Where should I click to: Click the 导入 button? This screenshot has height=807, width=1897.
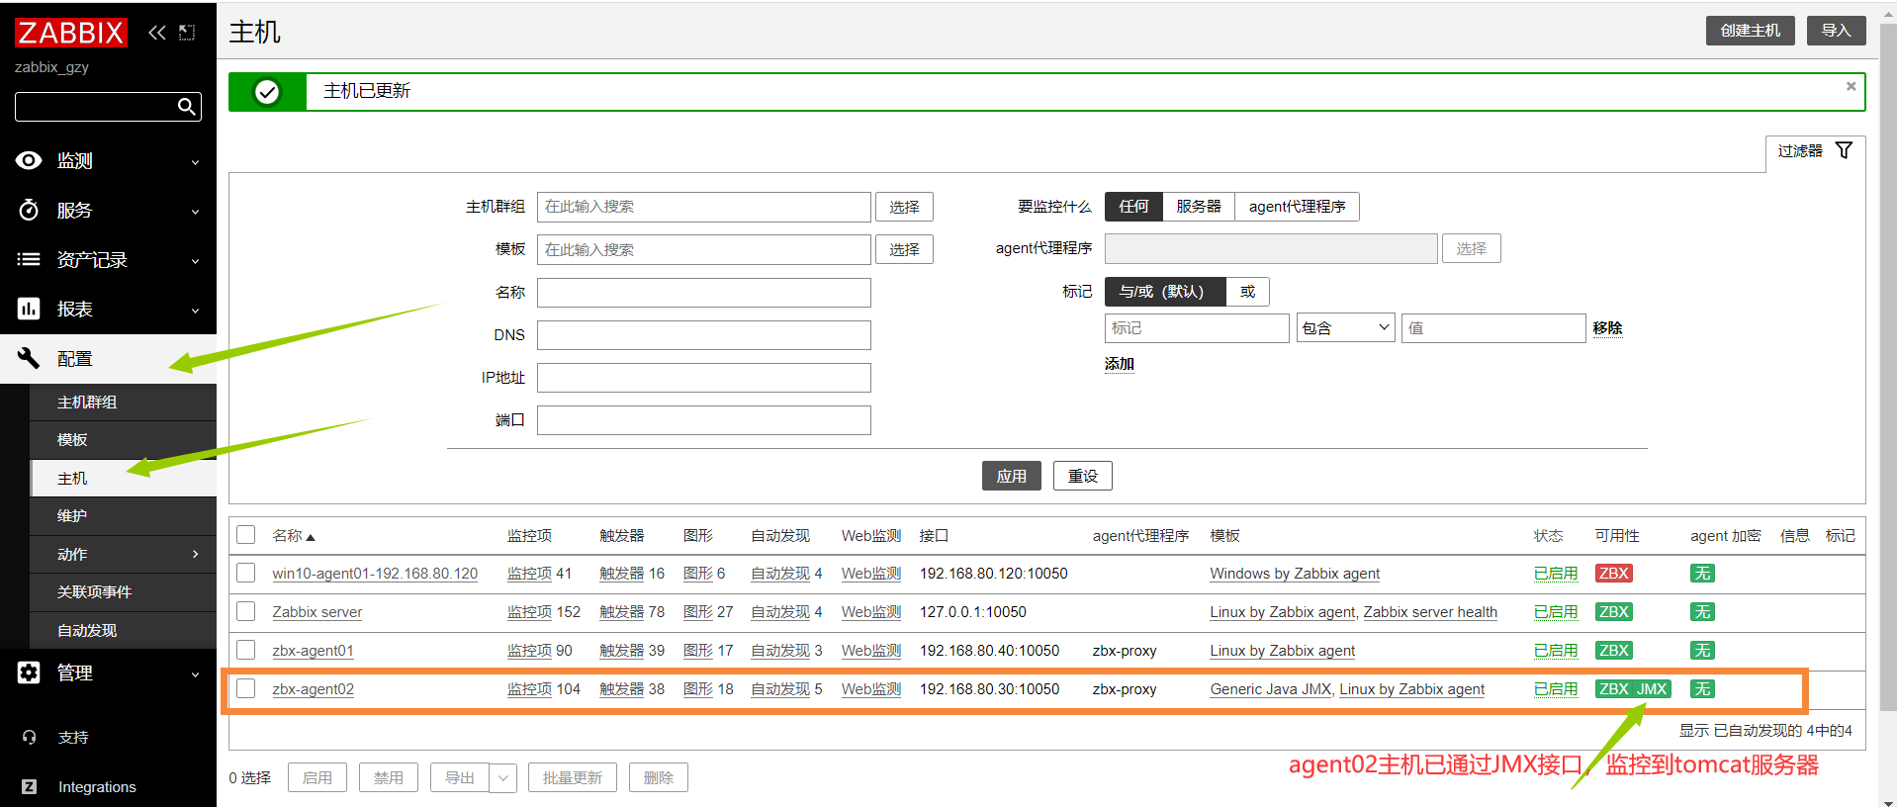(1836, 31)
